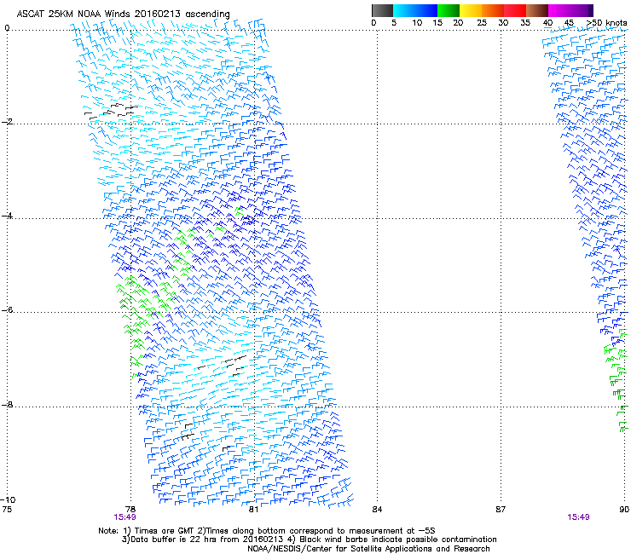Click the '0' label under the color scale
The image size is (631, 554).
[x=373, y=22]
